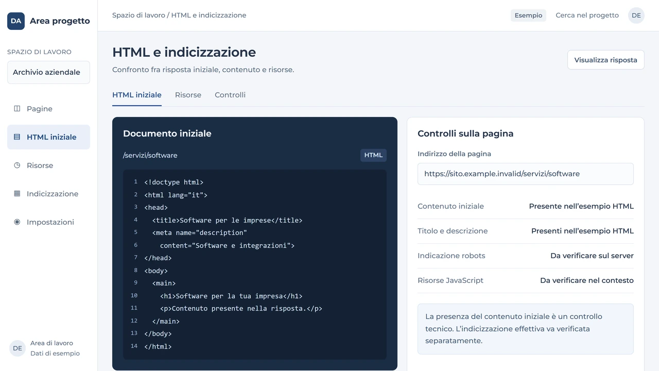The image size is (659, 371).
Task: Click the Controlli sulla pagina heading
Action: 465,133
